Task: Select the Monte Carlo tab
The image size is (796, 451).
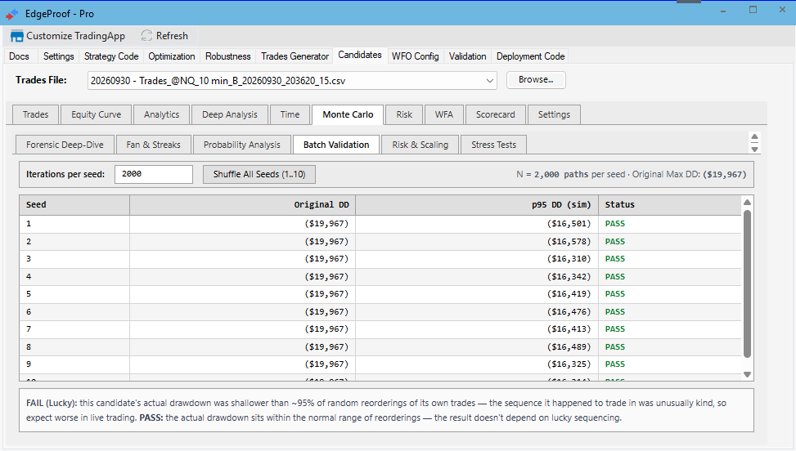Action: tap(348, 114)
